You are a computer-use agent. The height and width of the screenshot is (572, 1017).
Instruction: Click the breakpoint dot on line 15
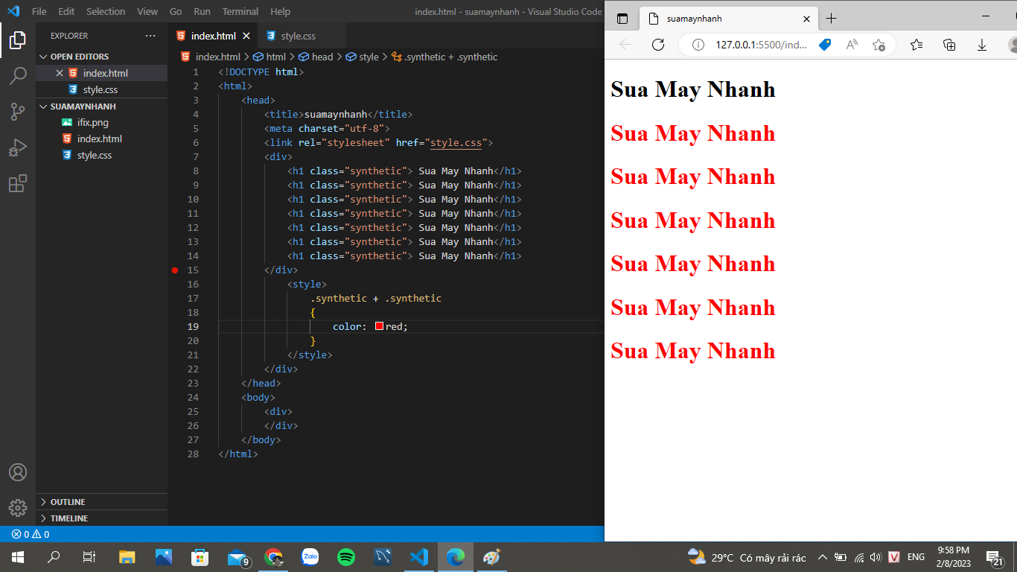point(175,270)
